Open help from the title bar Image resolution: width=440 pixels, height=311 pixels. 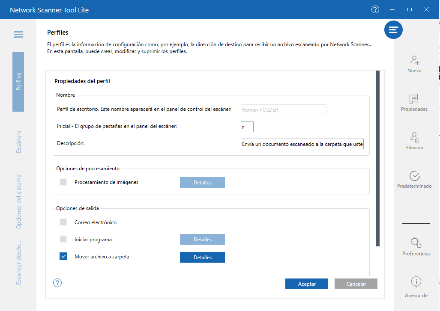point(375,9)
